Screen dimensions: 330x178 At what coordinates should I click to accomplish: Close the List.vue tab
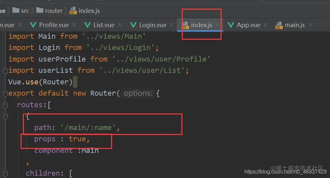point(120,25)
